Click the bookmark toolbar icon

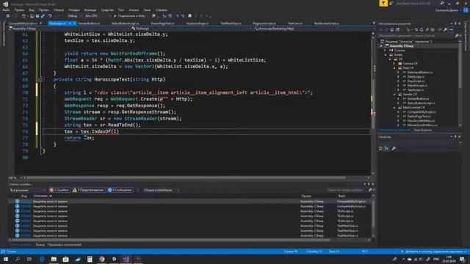click(x=189, y=16)
